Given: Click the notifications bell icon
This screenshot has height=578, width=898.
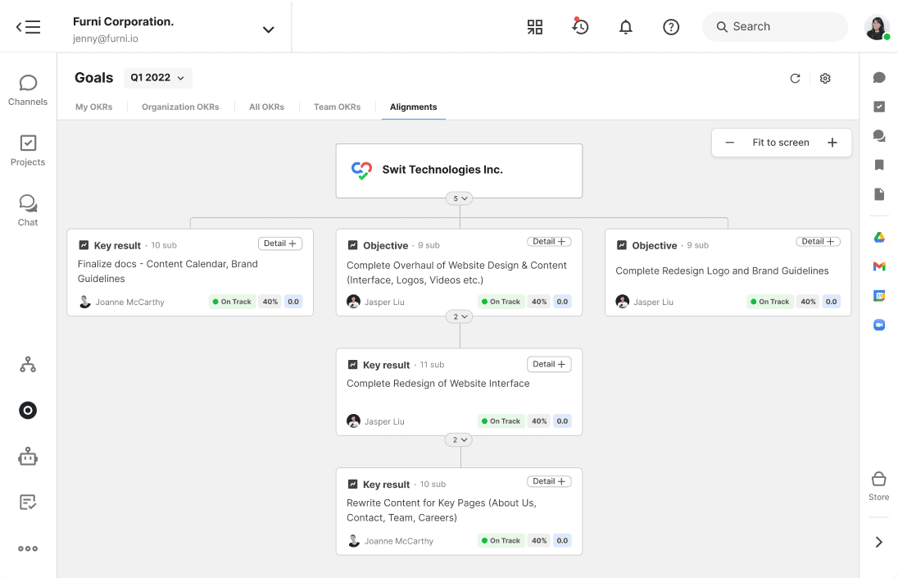Looking at the screenshot, I should (x=626, y=27).
